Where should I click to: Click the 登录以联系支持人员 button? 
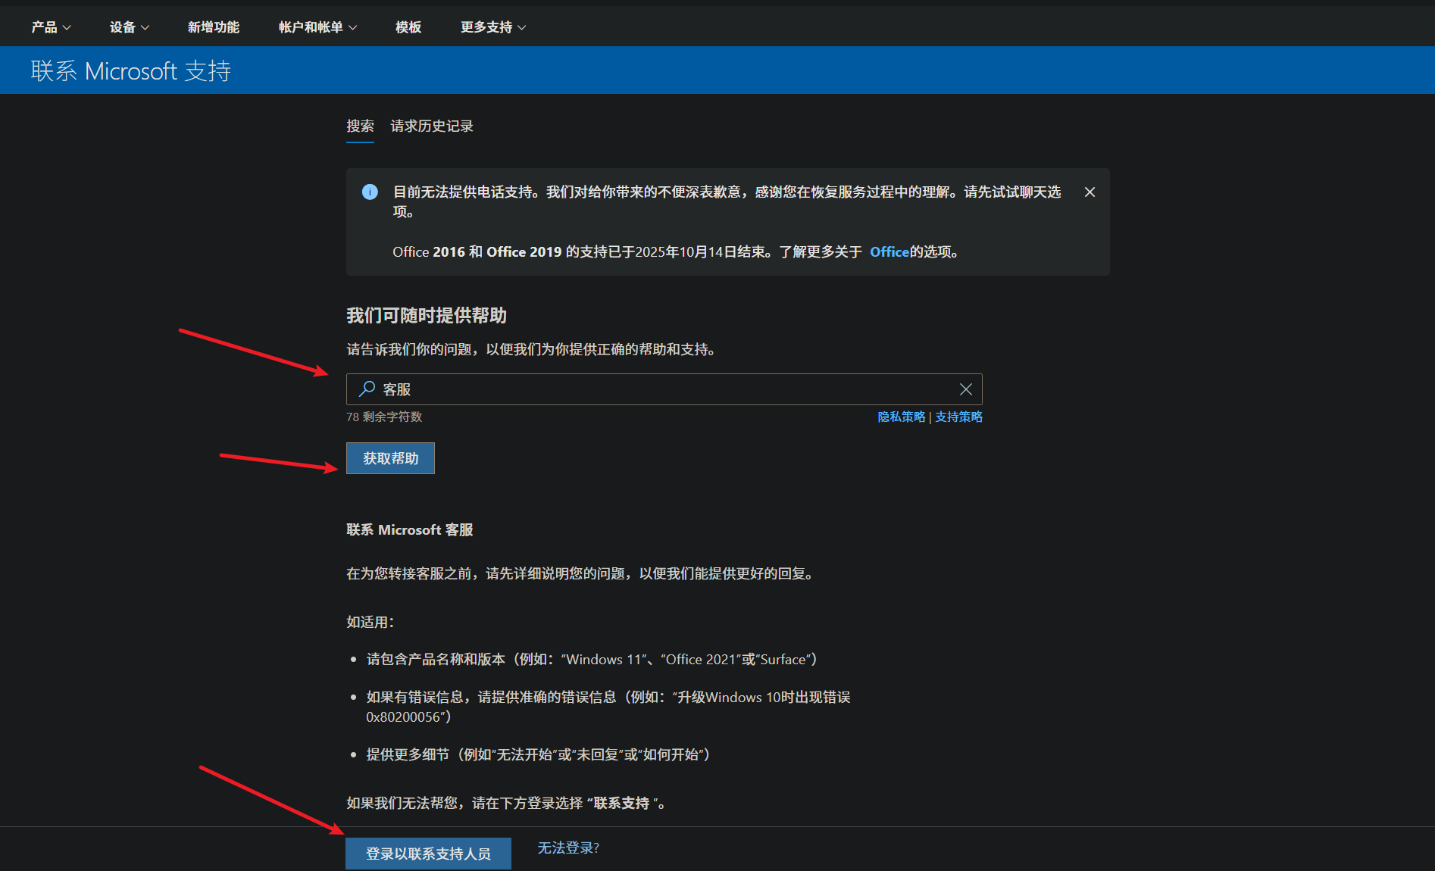pos(427,853)
